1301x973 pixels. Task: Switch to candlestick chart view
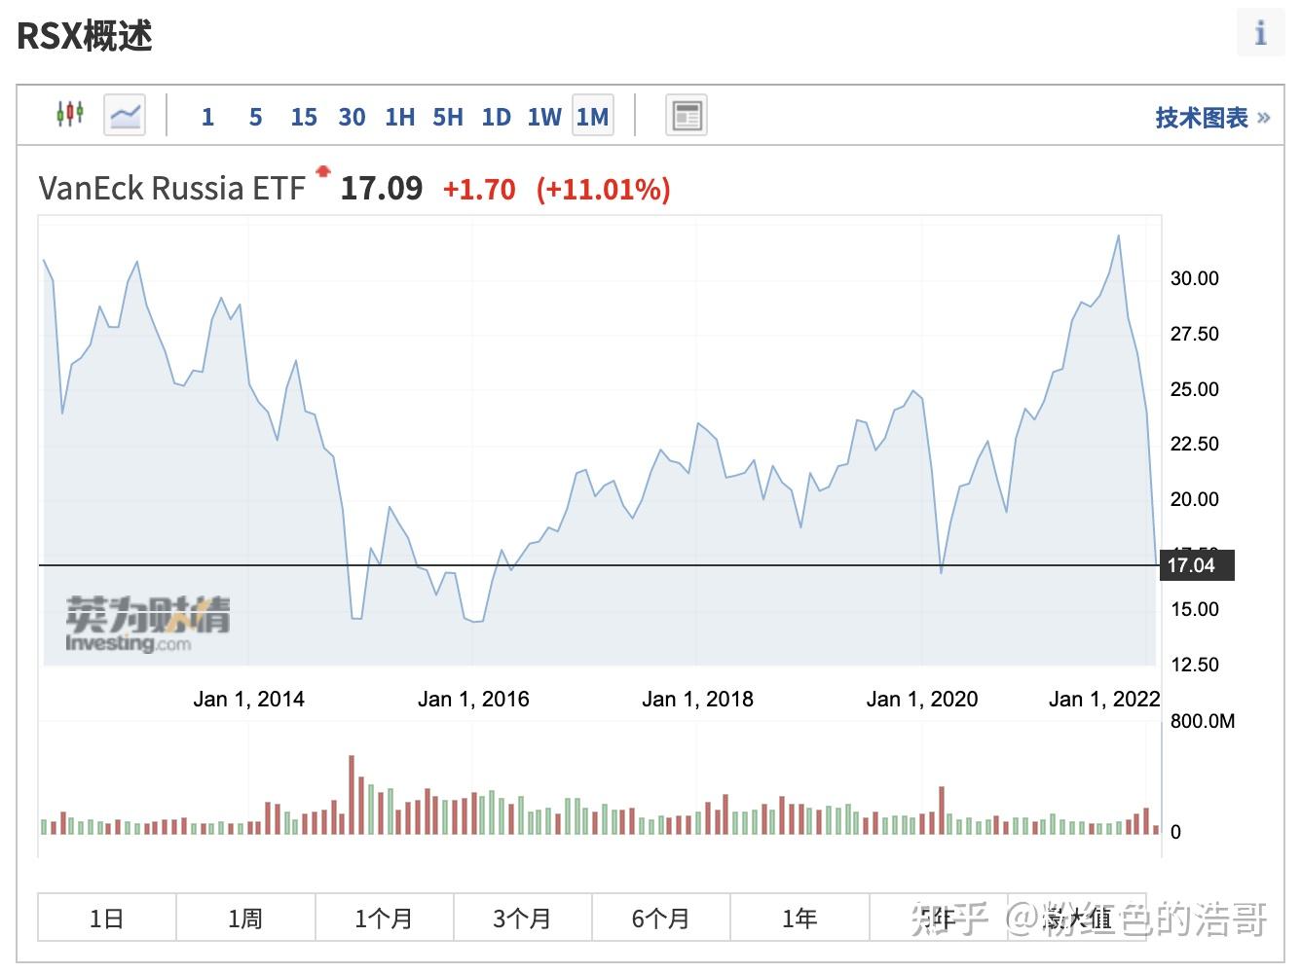(x=69, y=115)
